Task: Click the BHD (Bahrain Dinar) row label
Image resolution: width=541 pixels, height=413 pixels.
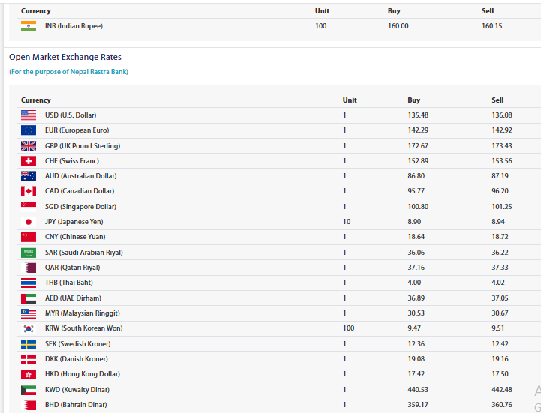Action: click(76, 405)
